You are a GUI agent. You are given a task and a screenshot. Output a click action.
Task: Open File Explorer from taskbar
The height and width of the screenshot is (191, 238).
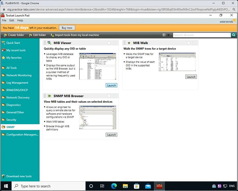125,186
